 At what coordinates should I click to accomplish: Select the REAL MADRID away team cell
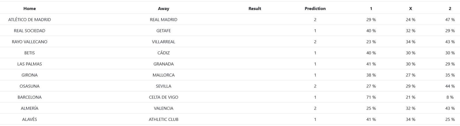[x=164, y=20]
